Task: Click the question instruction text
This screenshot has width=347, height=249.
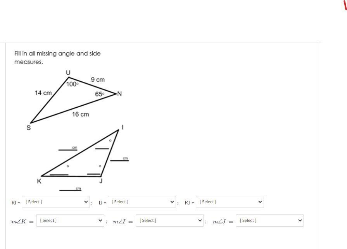Action: coord(57,58)
